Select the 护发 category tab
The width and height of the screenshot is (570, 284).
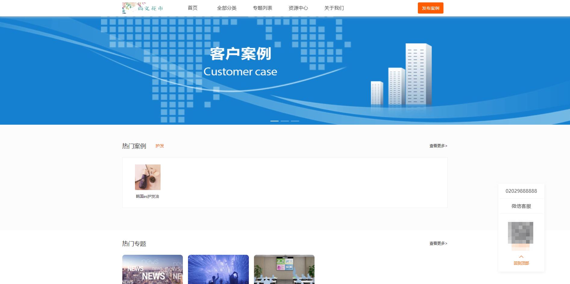point(160,146)
